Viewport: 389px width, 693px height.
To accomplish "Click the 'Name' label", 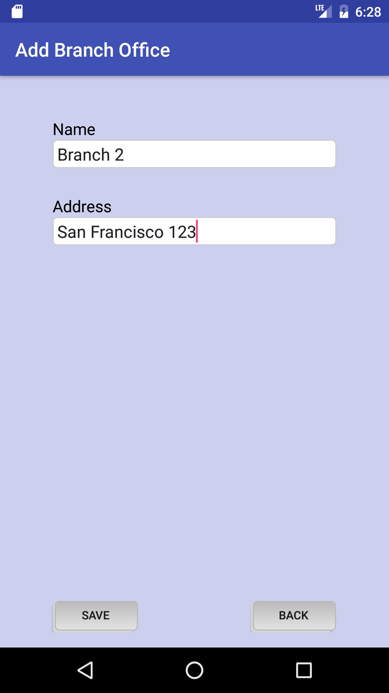I will (x=74, y=129).
